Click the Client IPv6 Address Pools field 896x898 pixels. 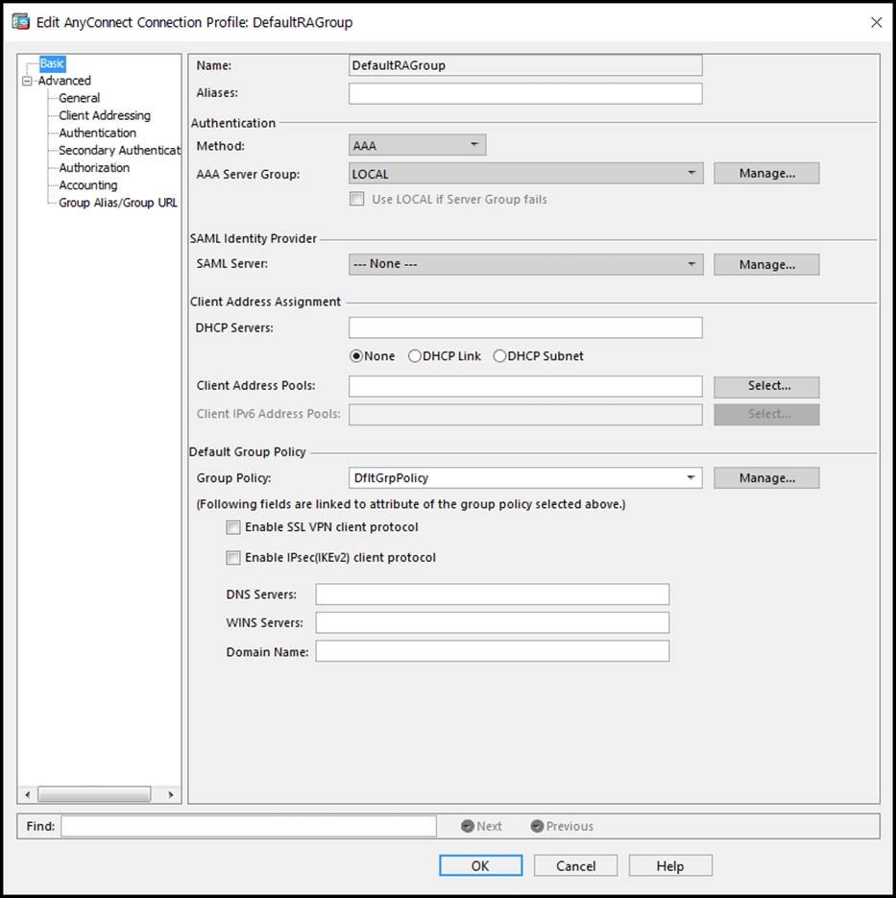[525, 415]
